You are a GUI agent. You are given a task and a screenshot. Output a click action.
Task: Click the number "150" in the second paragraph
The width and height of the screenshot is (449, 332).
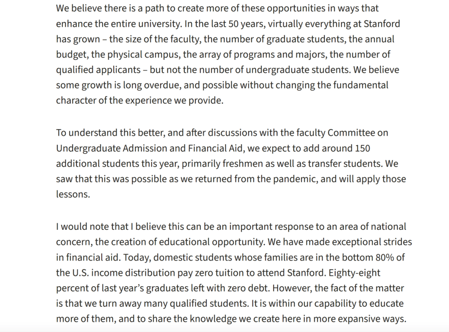[362, 148]
